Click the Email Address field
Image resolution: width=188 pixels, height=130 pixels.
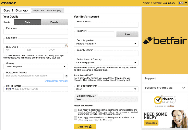click(106, 25)
